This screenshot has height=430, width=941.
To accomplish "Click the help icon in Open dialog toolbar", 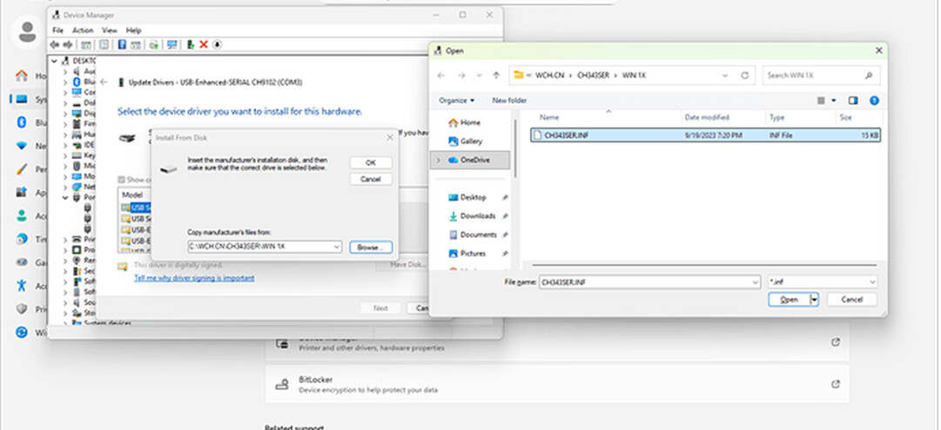I will coord(874,100).
